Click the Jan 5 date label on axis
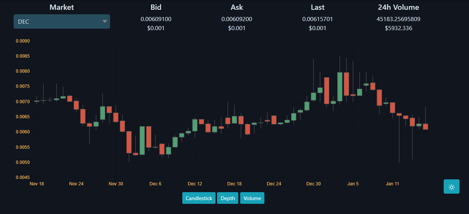 pyautogui.click(x=353, y=184)
